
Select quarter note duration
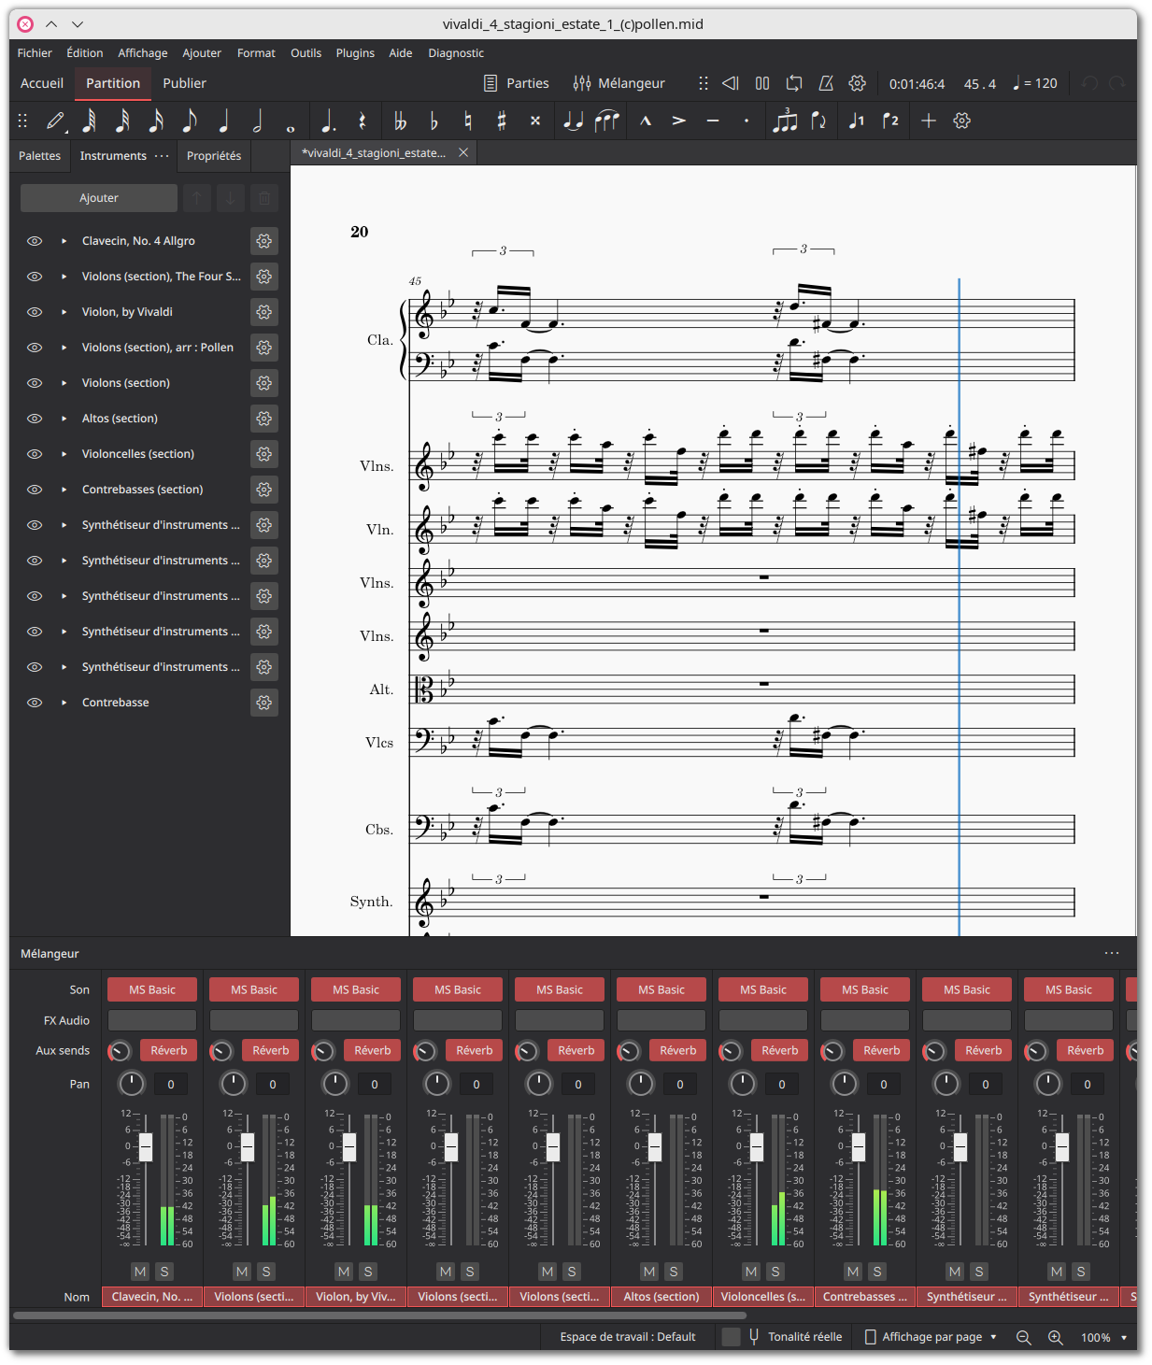coord(223,121)
